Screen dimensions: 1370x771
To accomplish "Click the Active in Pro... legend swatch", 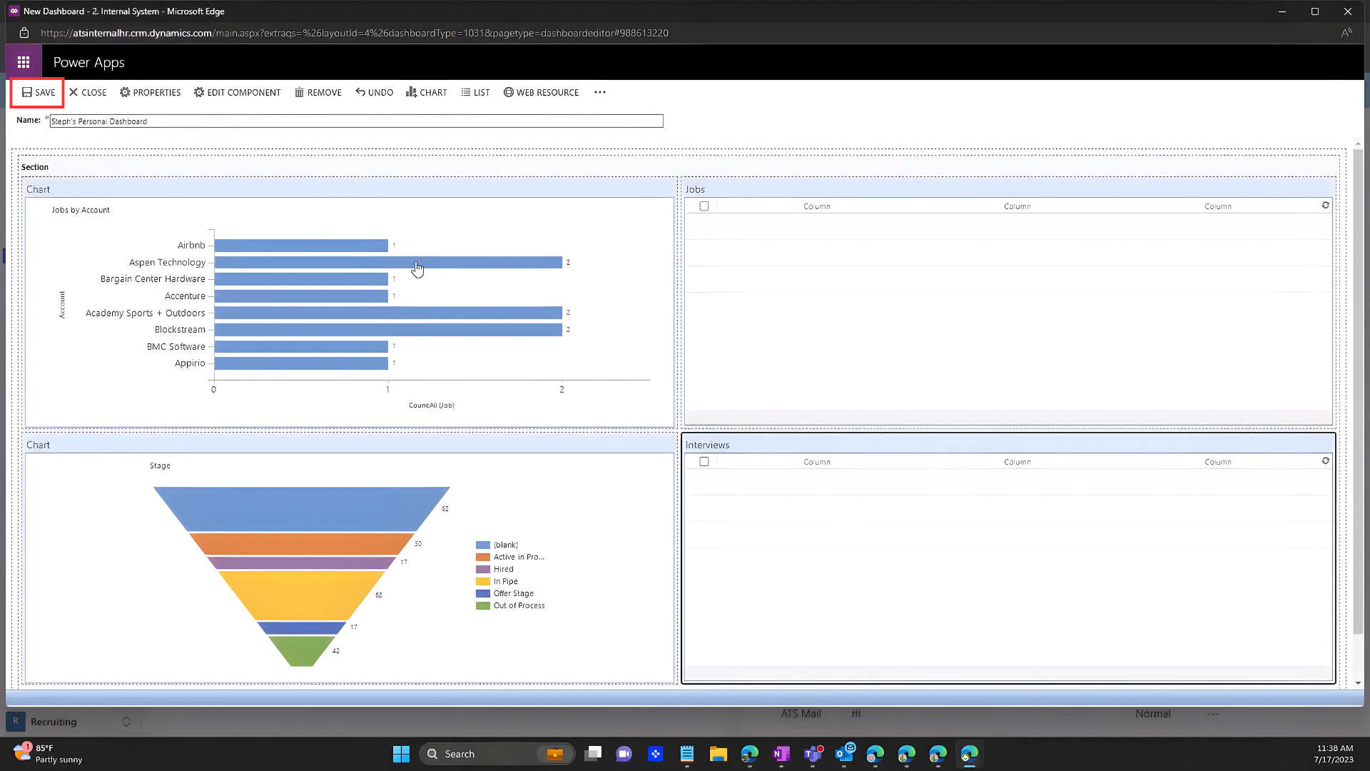I will [x=483, y=558].
